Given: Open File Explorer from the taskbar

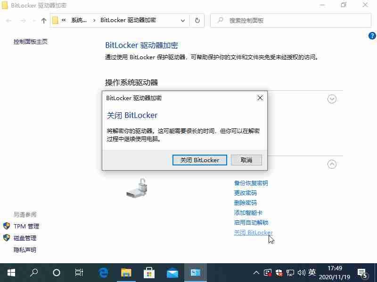Looking at the screenshot, I should coord(126,272).
